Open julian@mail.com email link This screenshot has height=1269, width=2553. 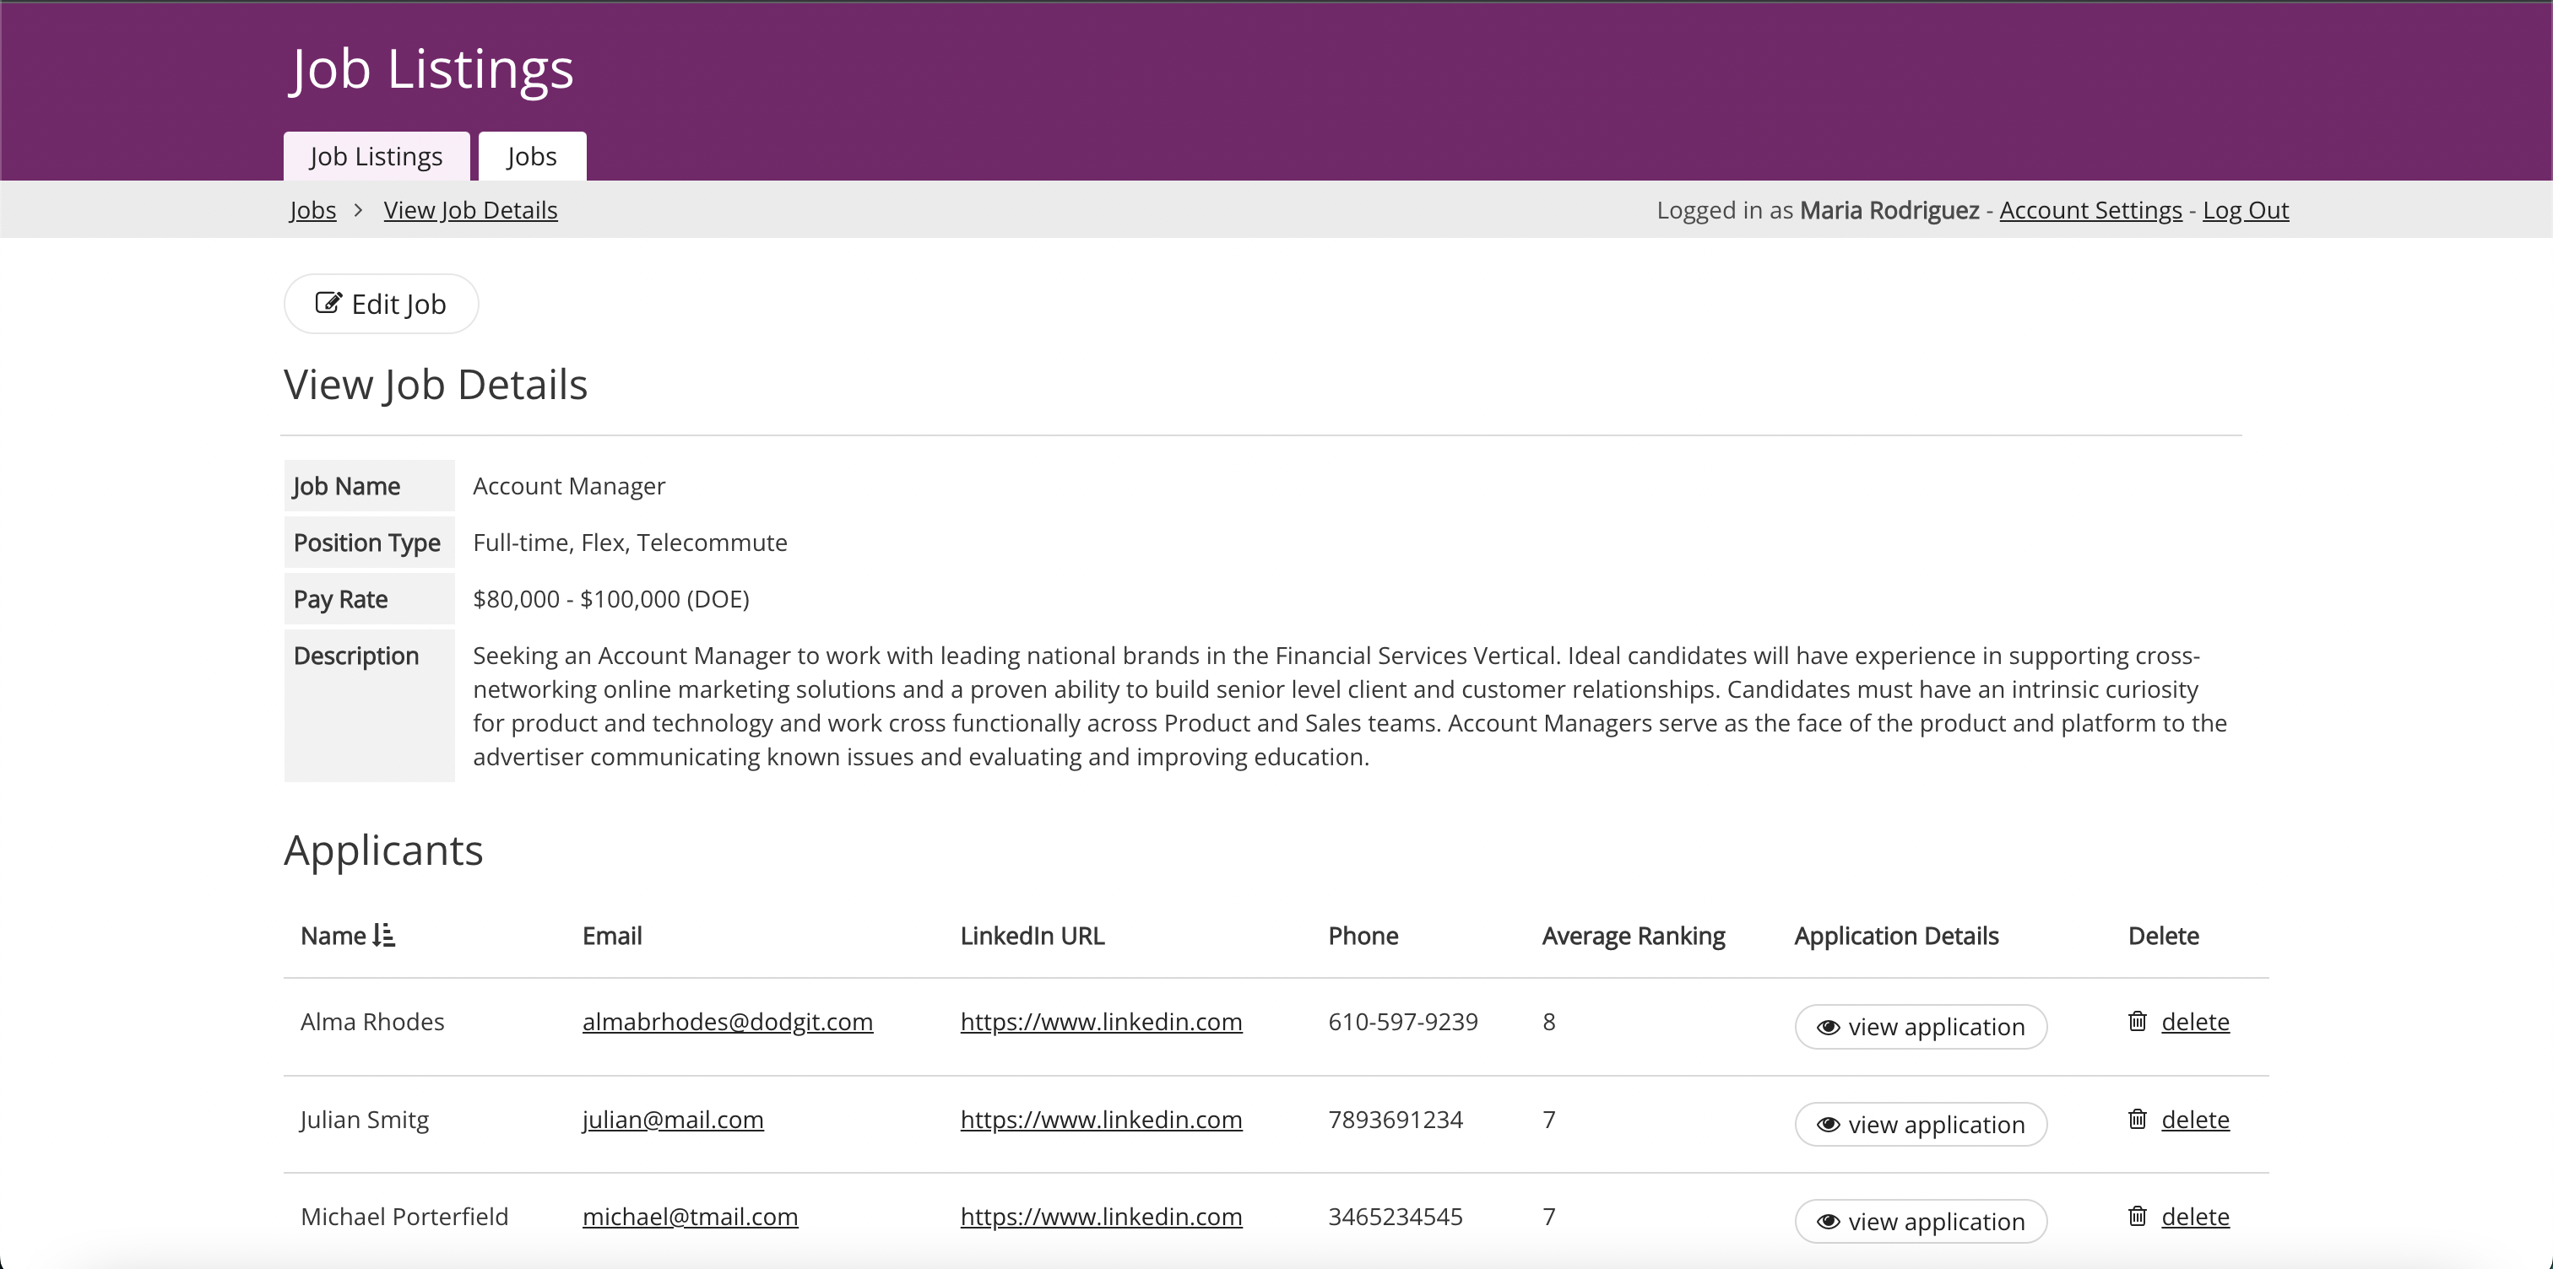(x=672, y=1120)
